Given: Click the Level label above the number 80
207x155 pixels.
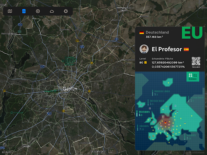Looking at the screenshot, I should click(x=143, y=59).
